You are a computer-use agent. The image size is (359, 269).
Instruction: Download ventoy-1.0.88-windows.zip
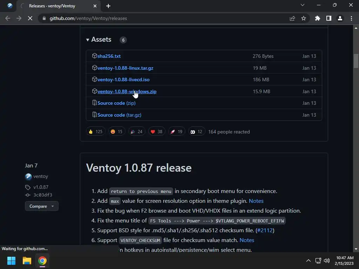click(x=127, y=91)
